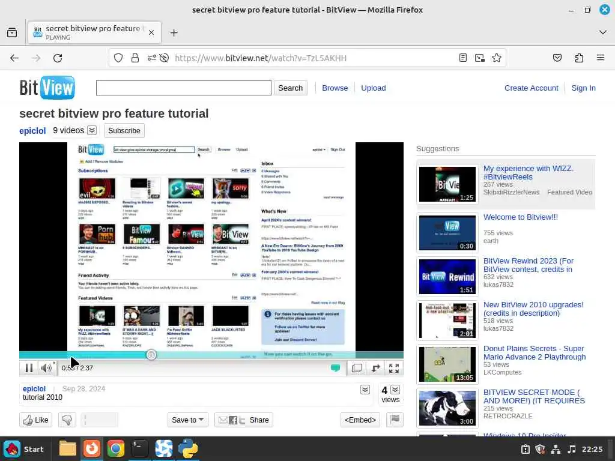Open the Embed code button
615x461 pixels.
[360, 420]
